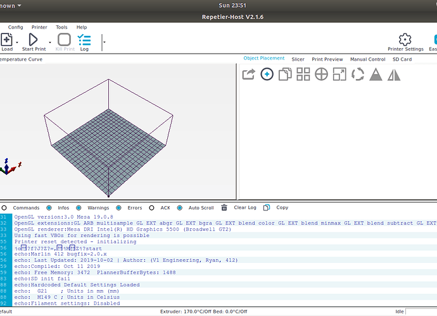437x316 pixels.
Task: Expand the Start Print dropdown arrow
Action: coord(50,42)
